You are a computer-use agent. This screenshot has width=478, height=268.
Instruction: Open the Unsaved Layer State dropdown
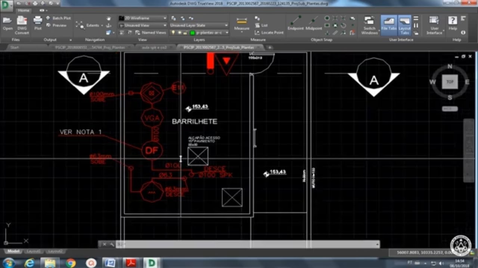(199, 25)
